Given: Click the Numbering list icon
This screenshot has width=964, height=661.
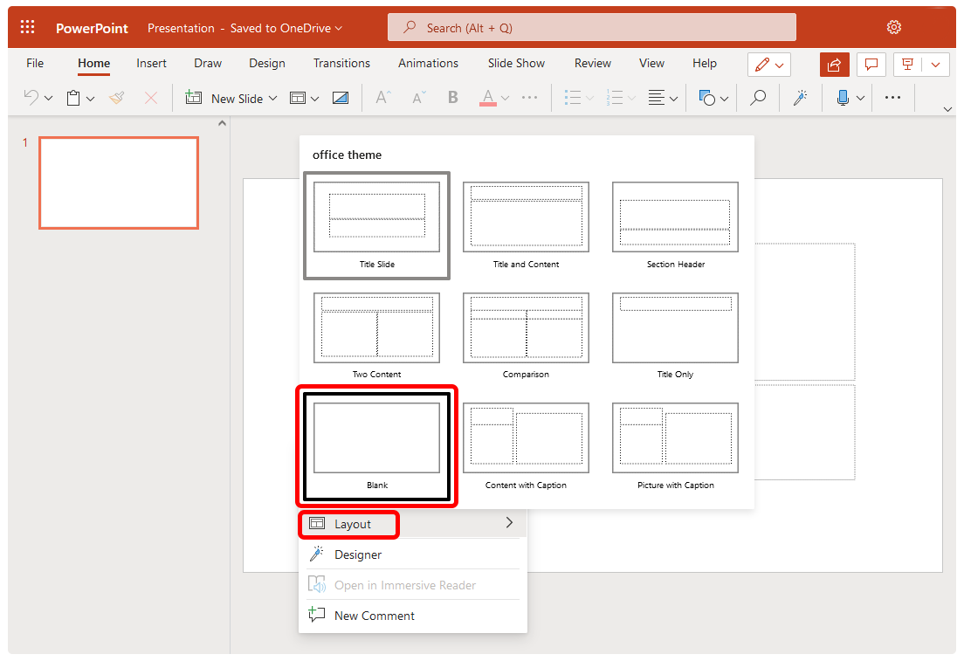Looking at the screenshot, I should [x=615, y=97].
